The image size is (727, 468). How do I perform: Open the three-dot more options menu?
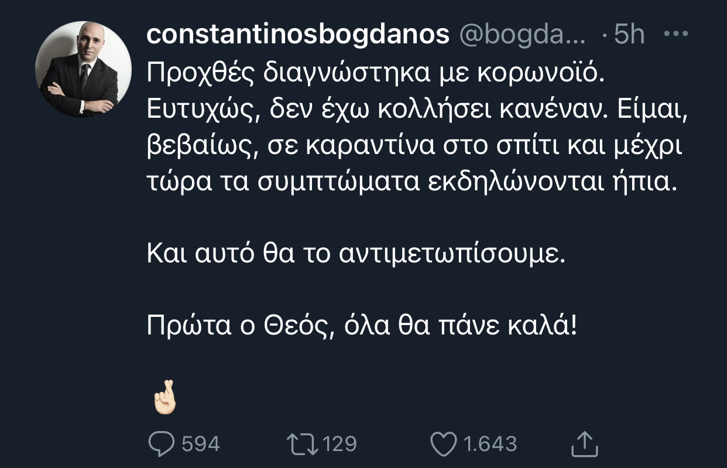[x=676, y=35]
